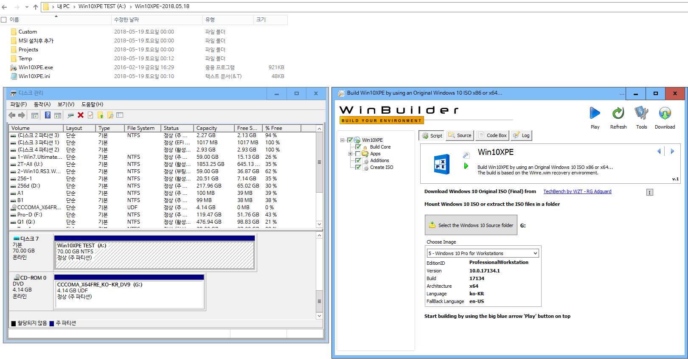Enable the Apps checkbox in script tree
Image resolution: width=688 pixels, height=359 pixels.
(358, 154)
